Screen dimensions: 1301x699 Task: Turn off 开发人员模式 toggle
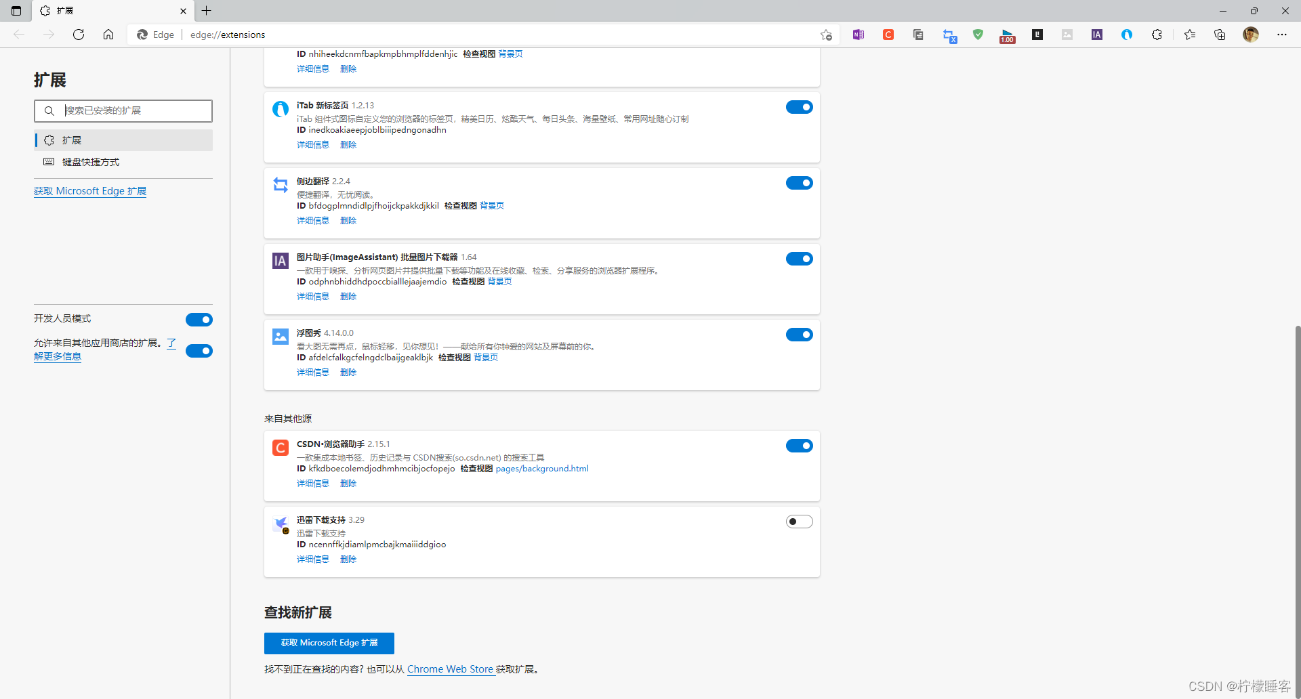click(199, 320)
